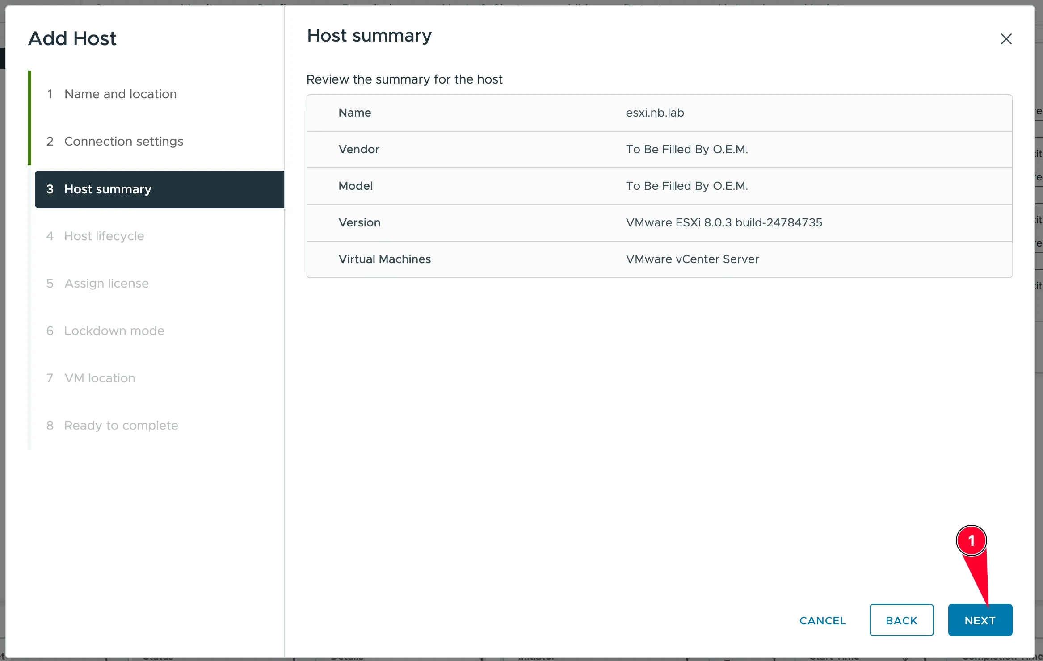Go to step 2 Connection settings
Image resolution: width=1043 pixels, height=661 pixels.
click(x=115, y=142)
